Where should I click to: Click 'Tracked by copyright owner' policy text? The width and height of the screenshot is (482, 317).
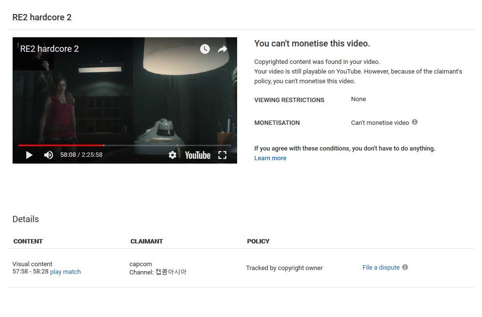pos(285,268)
